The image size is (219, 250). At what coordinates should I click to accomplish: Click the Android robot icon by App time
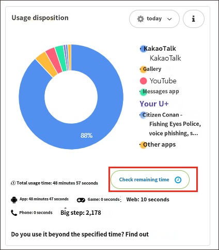point(14,200)
